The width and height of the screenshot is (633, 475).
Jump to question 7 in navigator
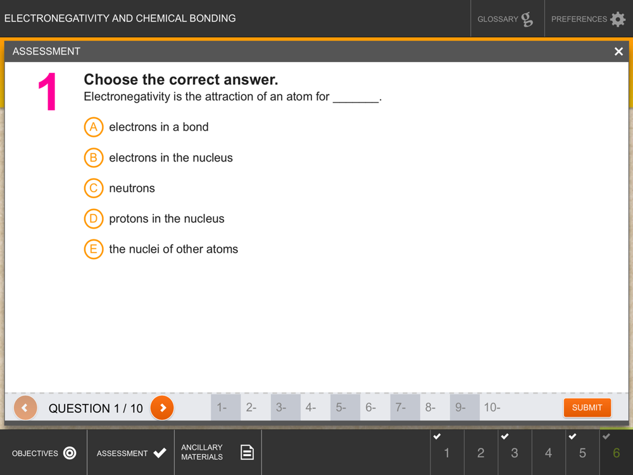pyautogui.click(x=405, y=407)
